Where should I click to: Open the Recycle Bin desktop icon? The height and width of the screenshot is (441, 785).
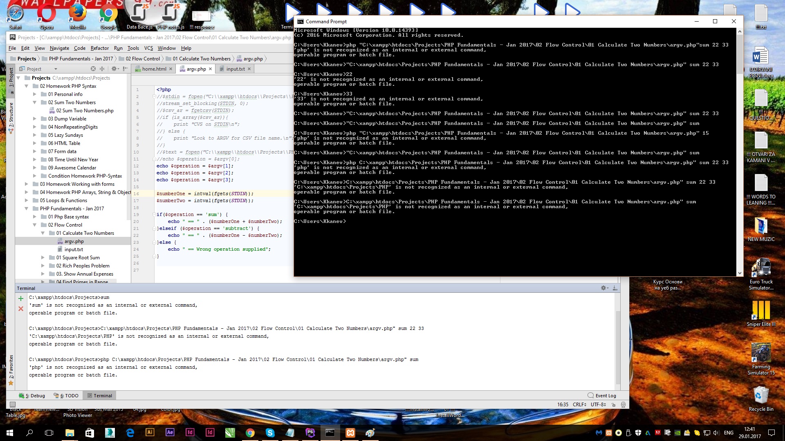pyautogui.click(x=761, y=399)
